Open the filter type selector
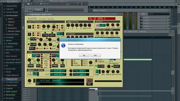The height and width of the screenshot is (101, 180). point(91,37)
